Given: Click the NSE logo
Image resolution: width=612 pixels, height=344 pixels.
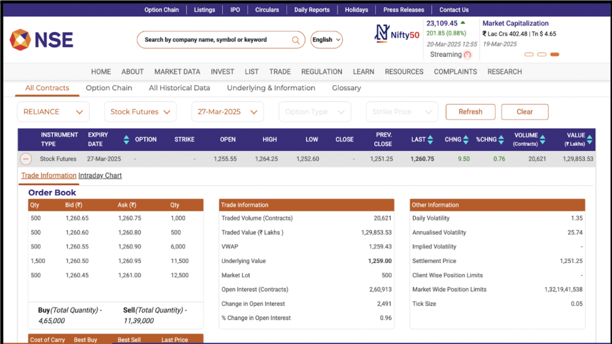Looking at the screenshot, I should click(41, 39).
